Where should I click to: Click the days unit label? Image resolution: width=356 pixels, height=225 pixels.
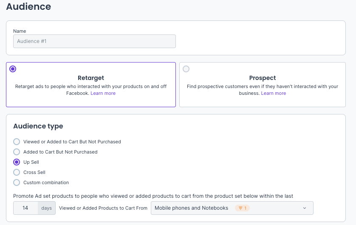coord(47,208)
